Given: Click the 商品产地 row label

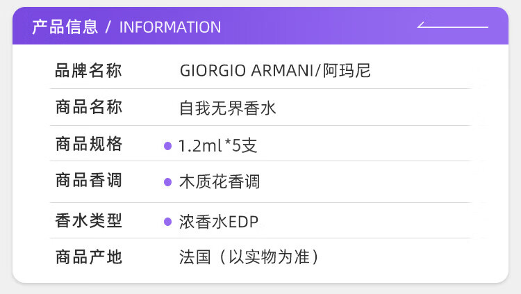Looking at the screenshot, I should coord(88,257).
